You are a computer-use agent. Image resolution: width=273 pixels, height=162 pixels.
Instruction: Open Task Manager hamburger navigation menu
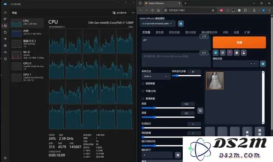pyautogui.click(x=5, y=12)
